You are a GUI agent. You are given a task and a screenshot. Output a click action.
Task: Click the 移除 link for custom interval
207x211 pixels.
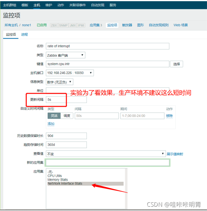point(169,116)
